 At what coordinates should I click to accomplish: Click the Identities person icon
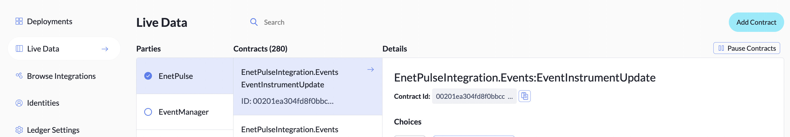point(19,103)
